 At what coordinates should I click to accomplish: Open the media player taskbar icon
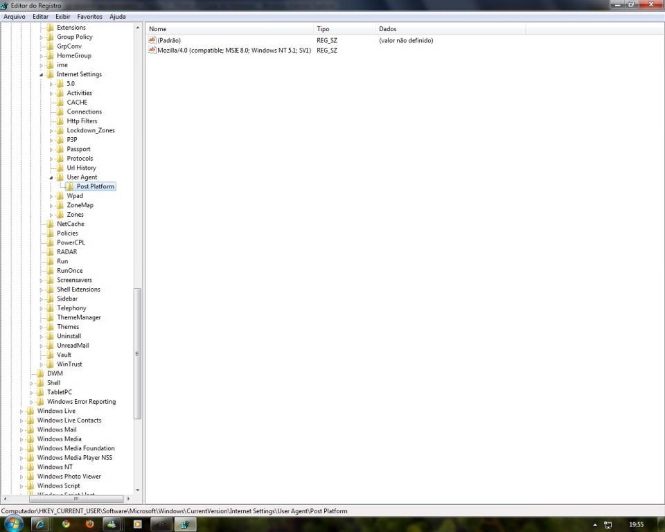click(x=137, y=524)
